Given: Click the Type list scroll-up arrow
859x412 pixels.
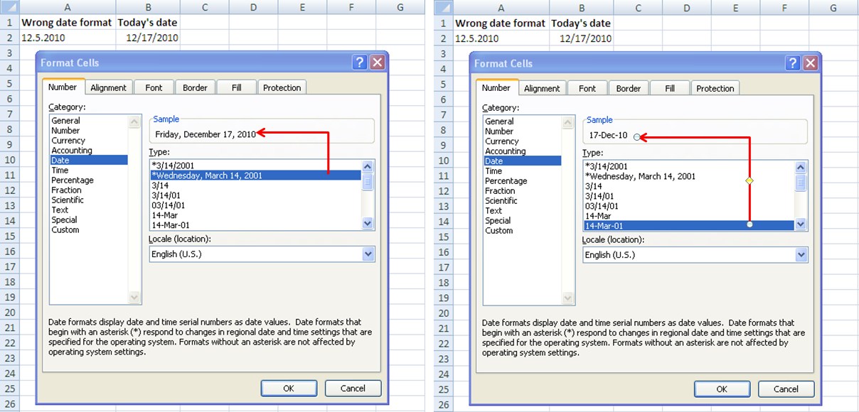Looking at the screenshot, I should (368, 166).
